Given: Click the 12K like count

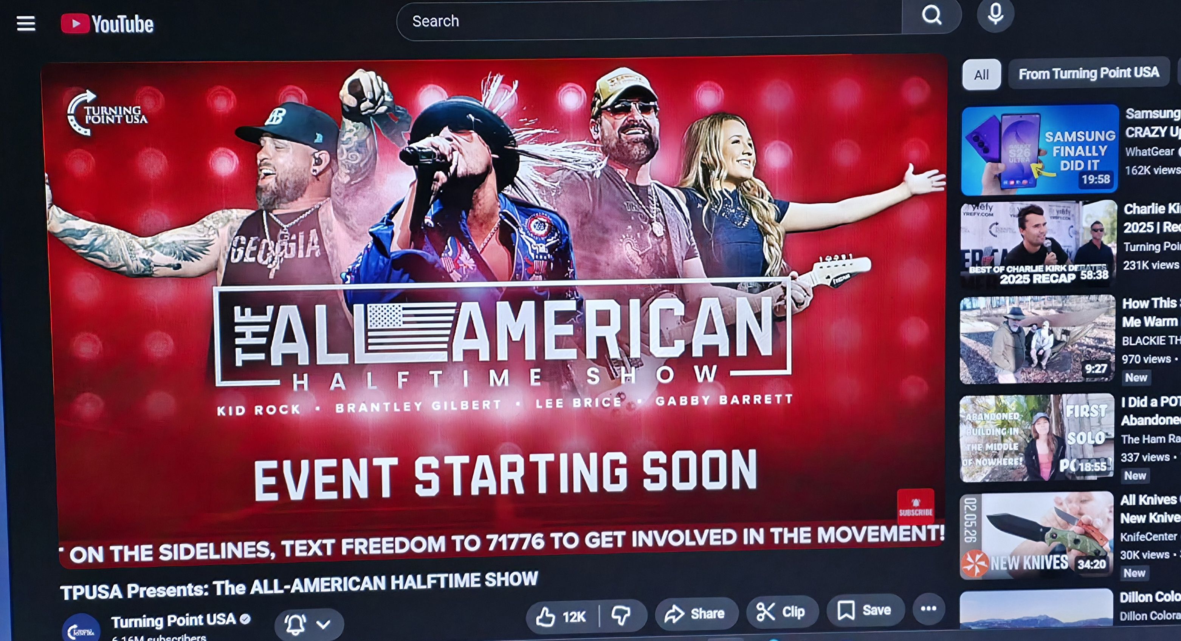Looking at the screenshot, I should tap(574, 617).
